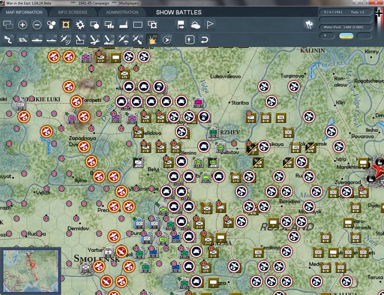Select the F4 amphibious transport mode
The width and height of the screenshot is (384, 295).
point(51,39)
